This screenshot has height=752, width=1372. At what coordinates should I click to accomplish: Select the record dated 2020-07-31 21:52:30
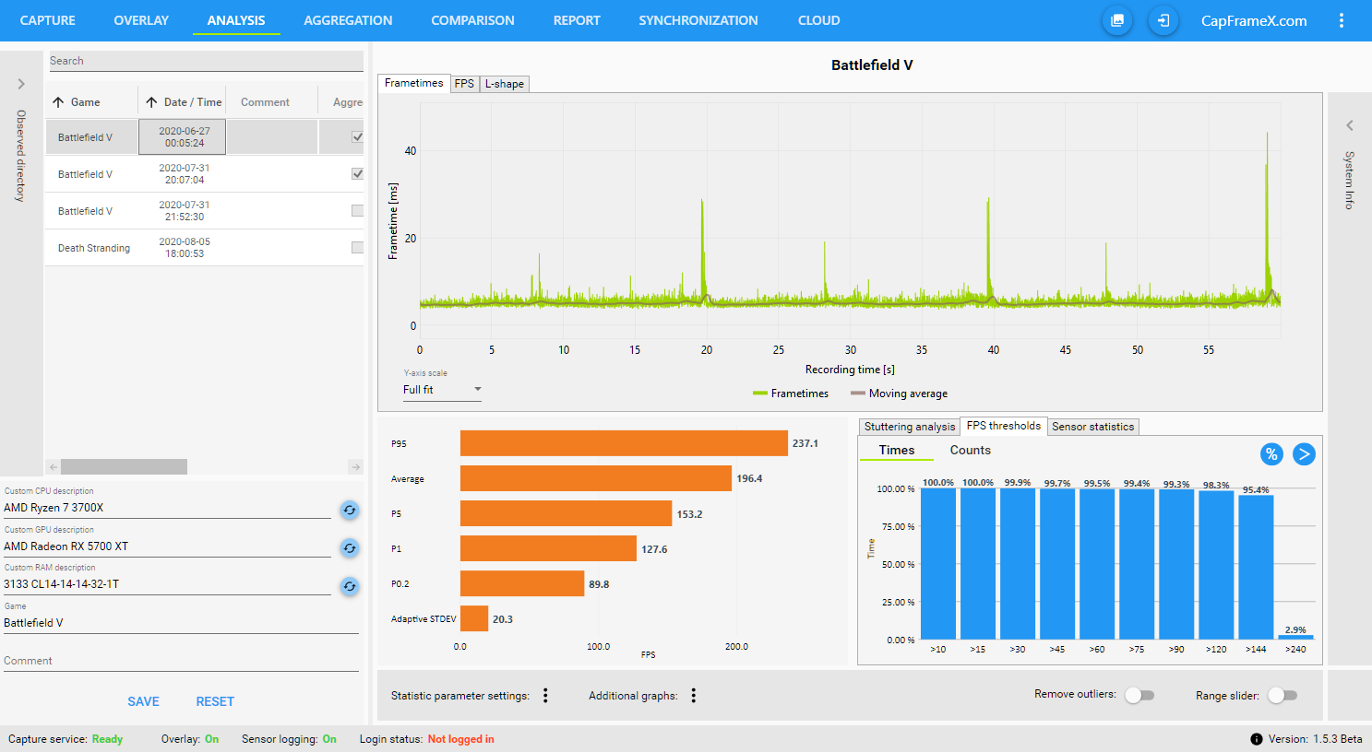205,210
